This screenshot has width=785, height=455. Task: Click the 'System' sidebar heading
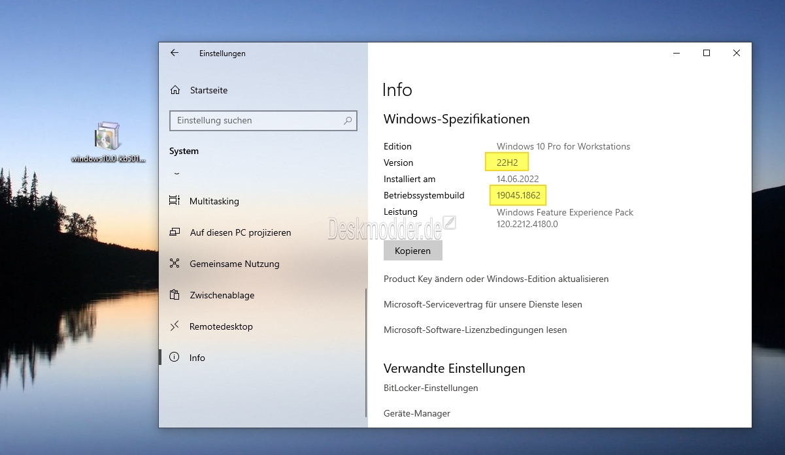pos(184,151)
